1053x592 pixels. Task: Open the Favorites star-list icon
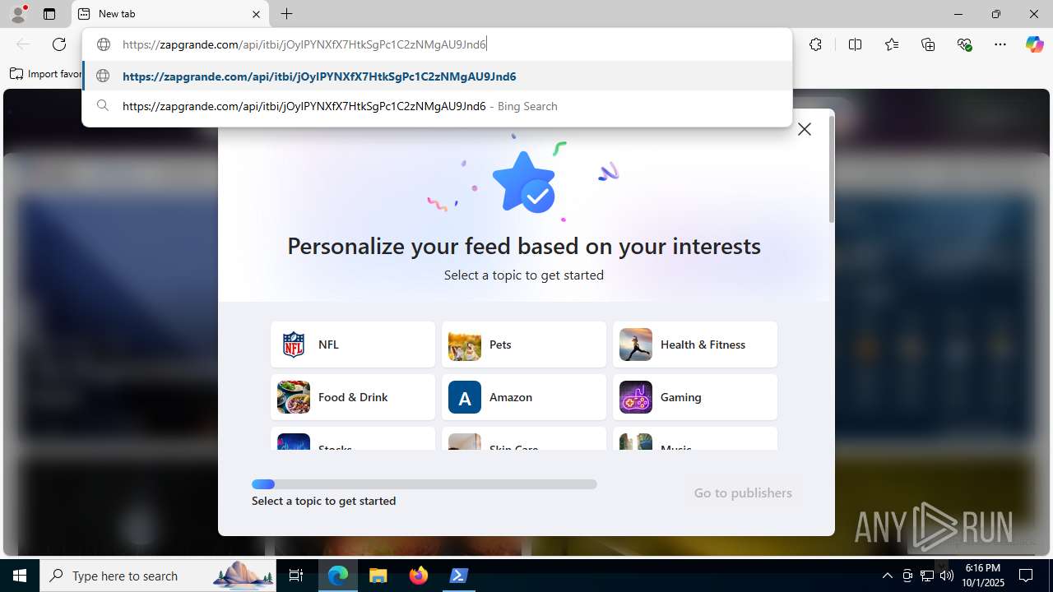(x=892, y=44)
